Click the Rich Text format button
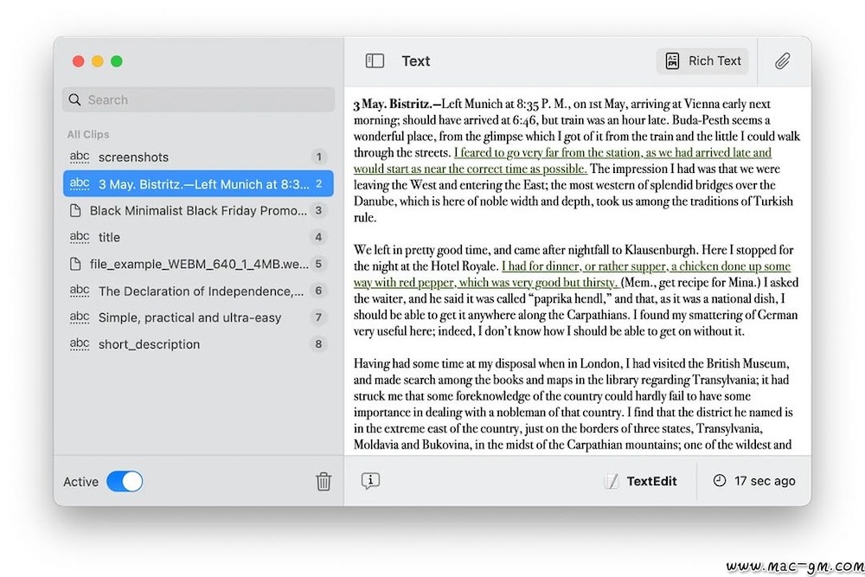 tap(702, 61)
